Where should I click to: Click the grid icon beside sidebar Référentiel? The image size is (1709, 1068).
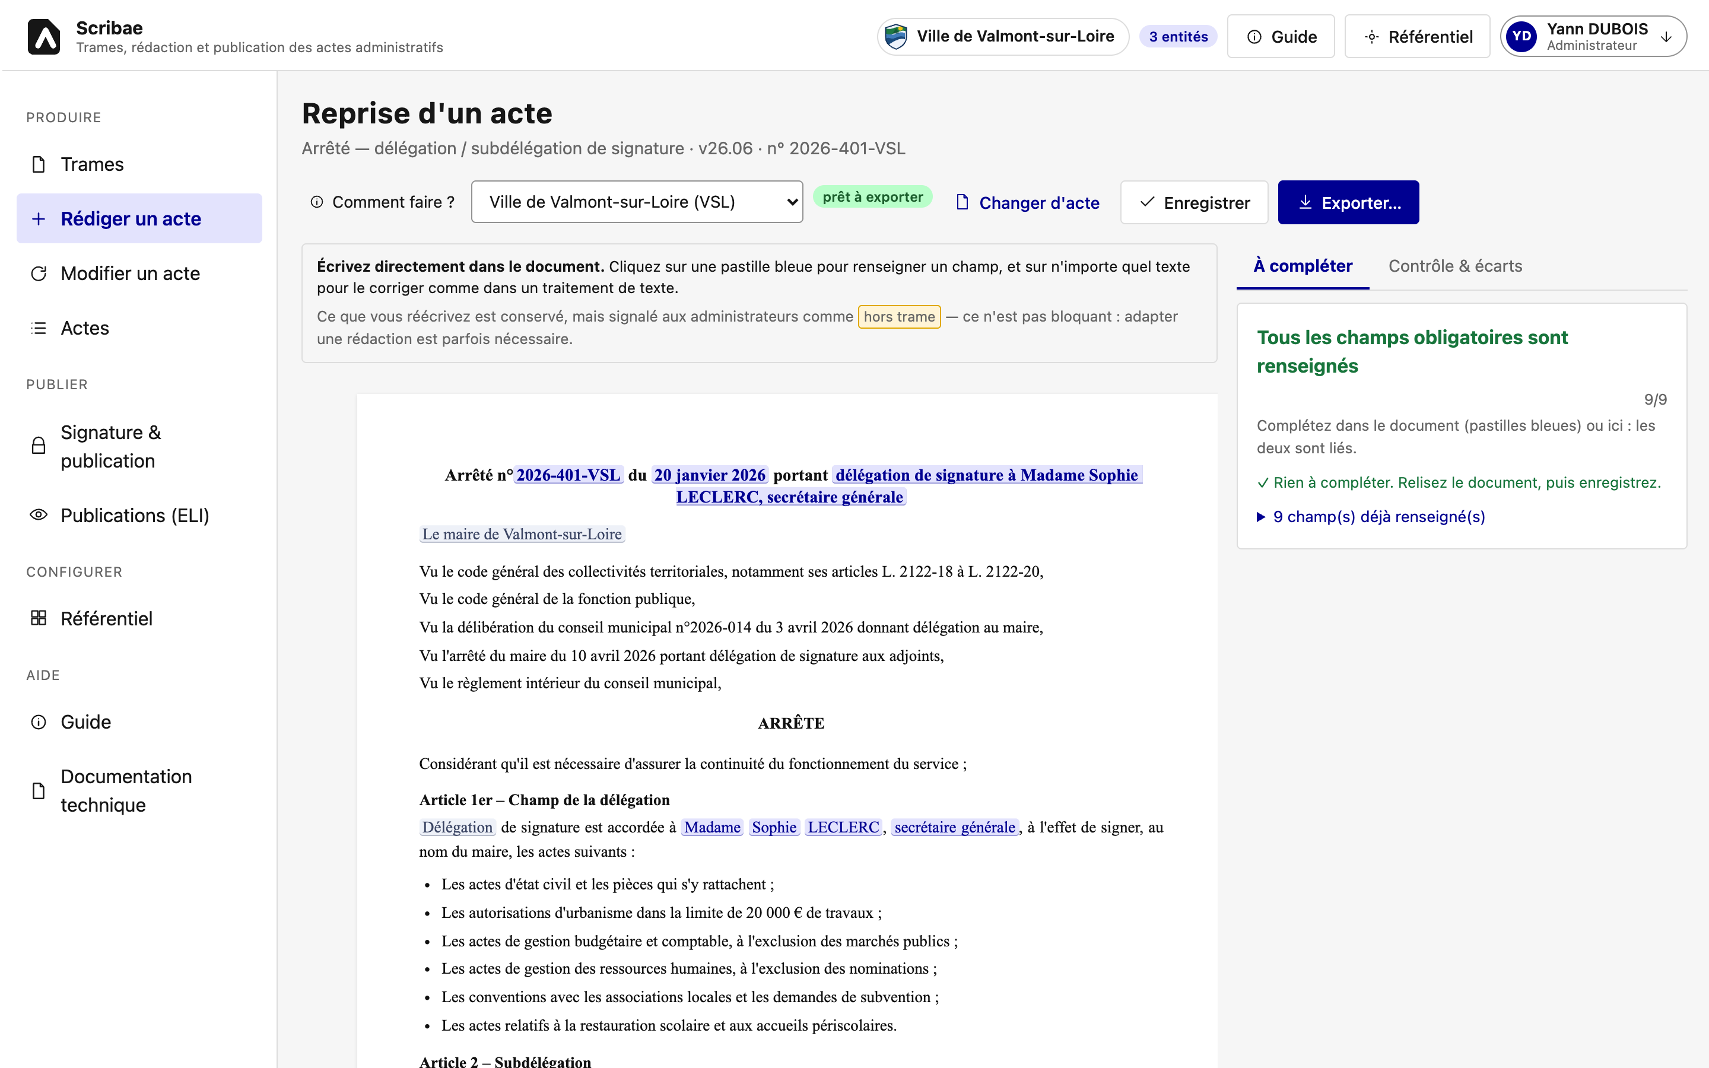(x=39, y=618)
